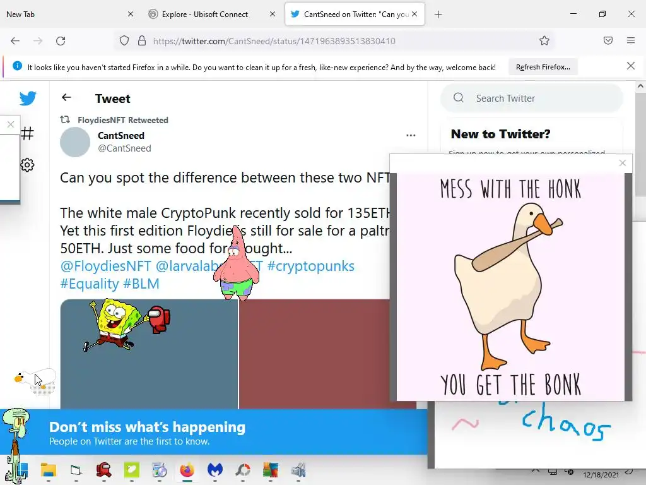This screenshot has height=485, width=646.
Task: Click the Mess With The Honk goose picture
Action: pyautogui.click(x=510, y=287)
